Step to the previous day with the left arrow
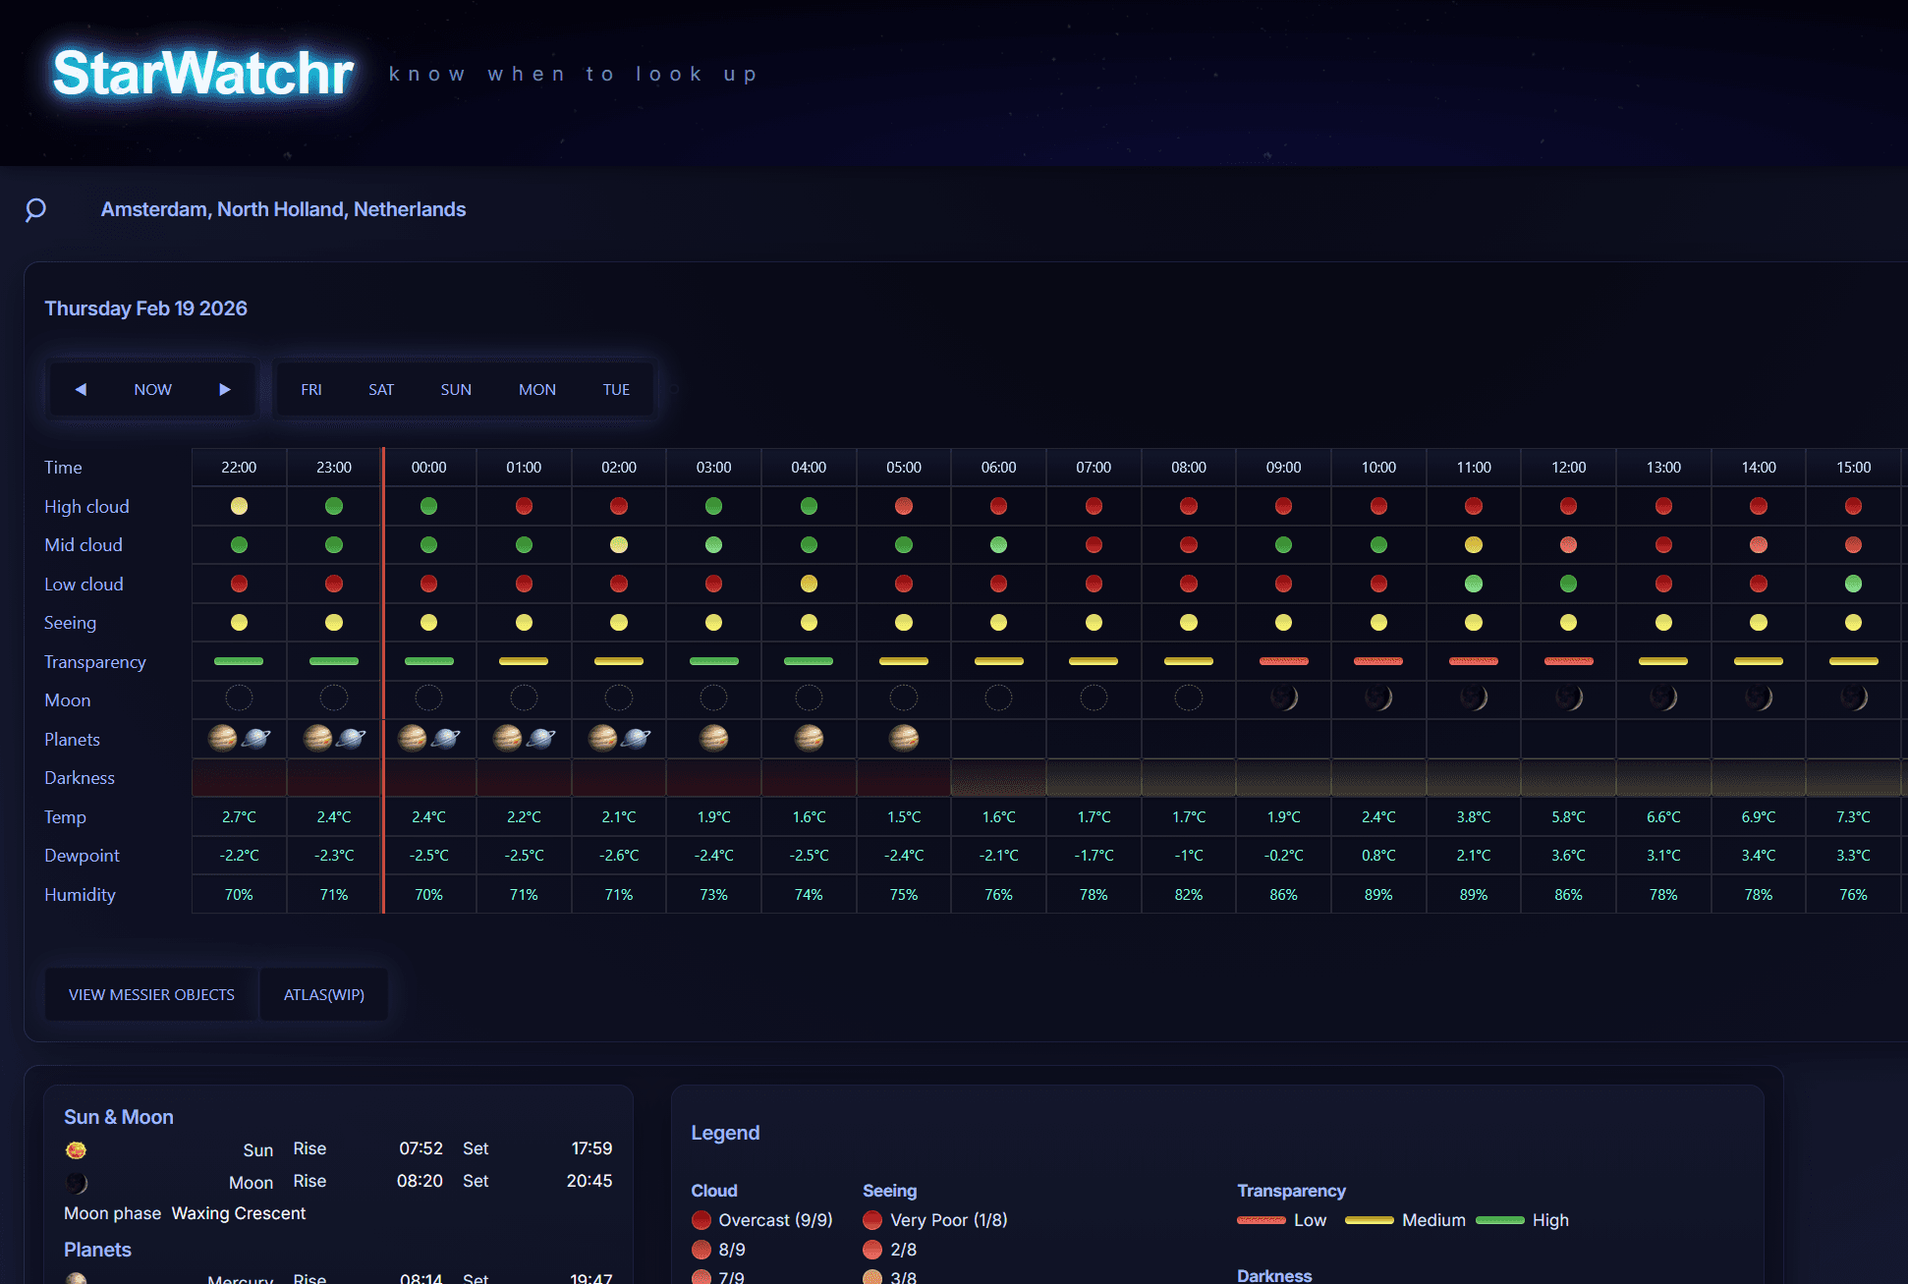Viewport: 1908px width, 1284px height. pyautogui.click(x=82, y=389)
